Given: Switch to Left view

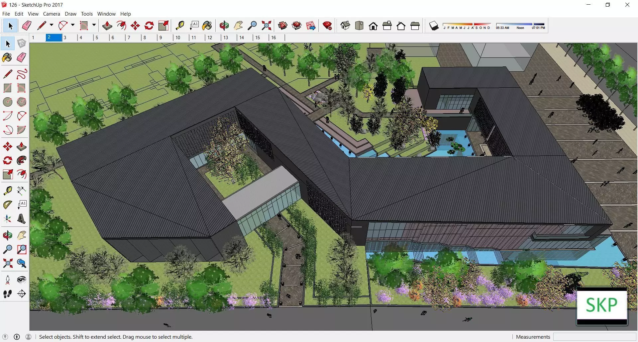Looking at the screenshot, I should [x=415, y=26].
